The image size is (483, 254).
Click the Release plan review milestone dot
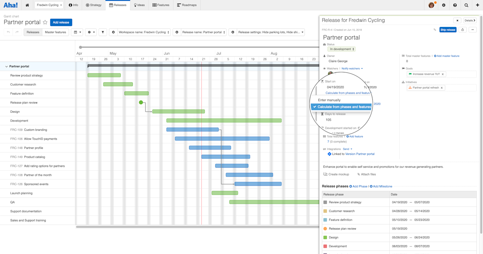click(141, 102)
